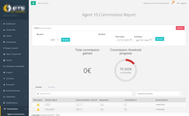Screen dimensions: 189x116
Task: Select the Contratti edit icon
Action: click(4, 78)
